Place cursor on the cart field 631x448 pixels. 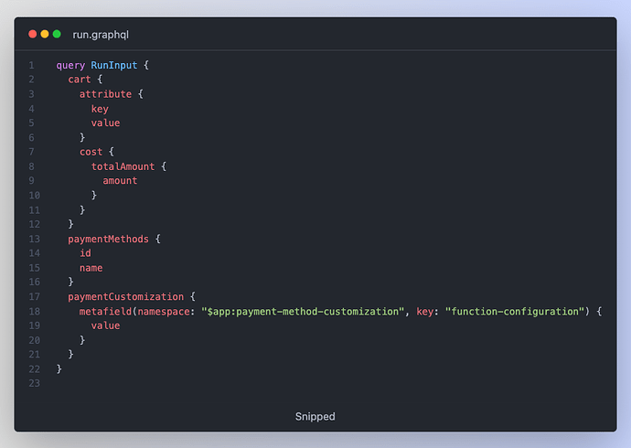click(79, 80)
